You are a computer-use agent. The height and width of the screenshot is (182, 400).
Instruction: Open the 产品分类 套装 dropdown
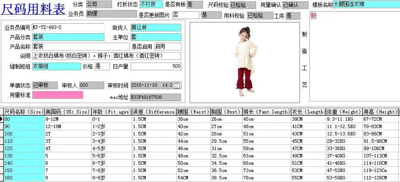point(68,37)
